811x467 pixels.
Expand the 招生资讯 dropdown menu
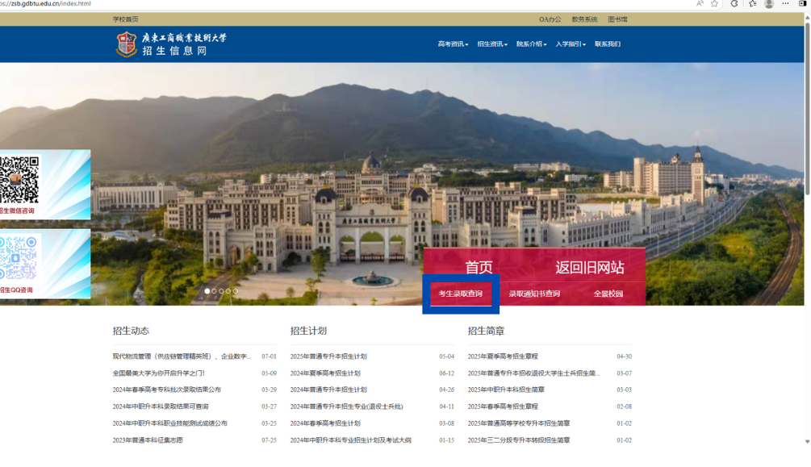(x=492, y=44)
